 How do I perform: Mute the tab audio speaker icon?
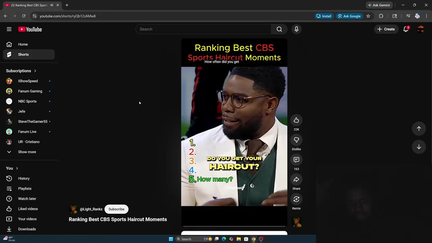(x=52, y=5)
